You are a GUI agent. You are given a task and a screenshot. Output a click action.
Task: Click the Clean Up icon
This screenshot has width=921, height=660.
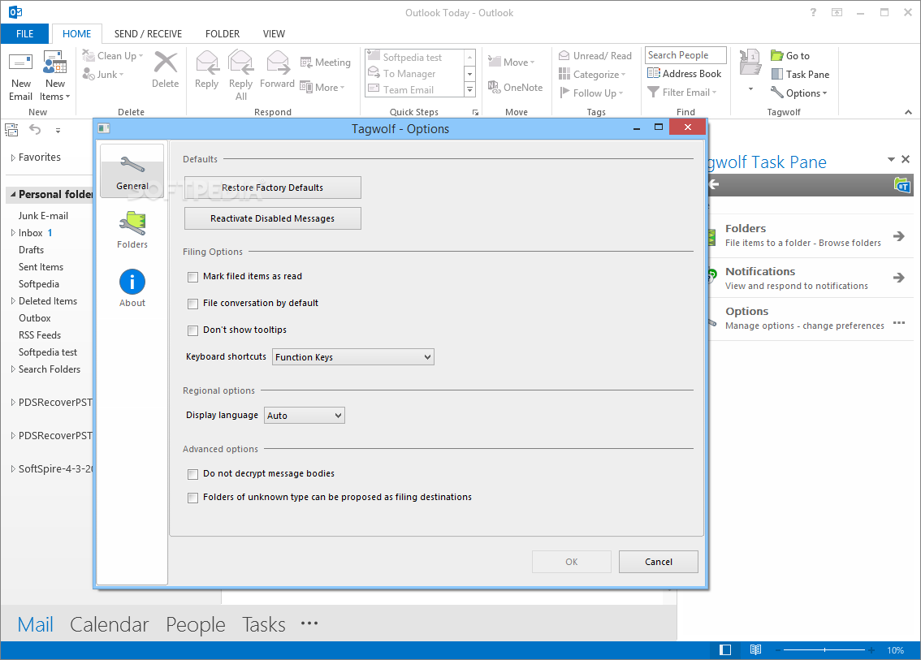(x=89, y=55)
